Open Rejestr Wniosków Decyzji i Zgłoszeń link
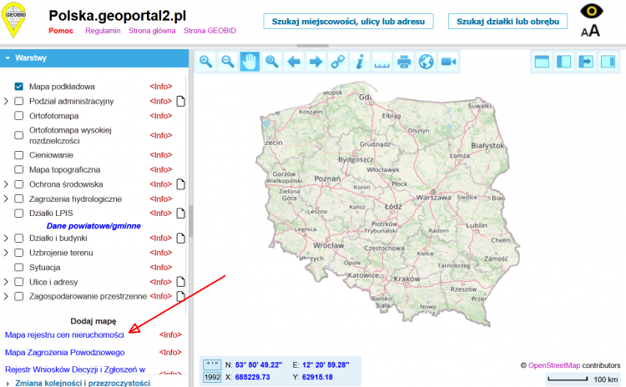Screen dimensions: 626x387 tap(75, 369)
